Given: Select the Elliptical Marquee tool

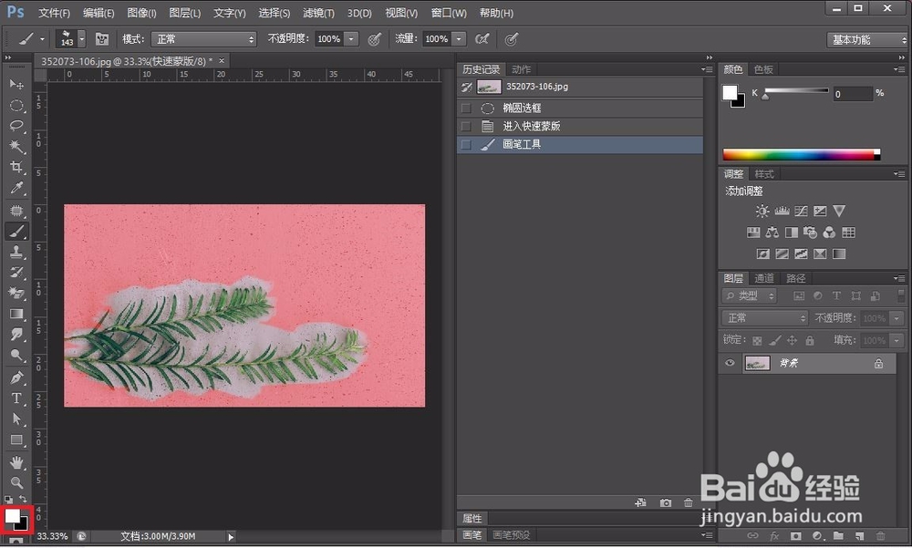Looking at the screenshot, I should [x=16, y=105].
